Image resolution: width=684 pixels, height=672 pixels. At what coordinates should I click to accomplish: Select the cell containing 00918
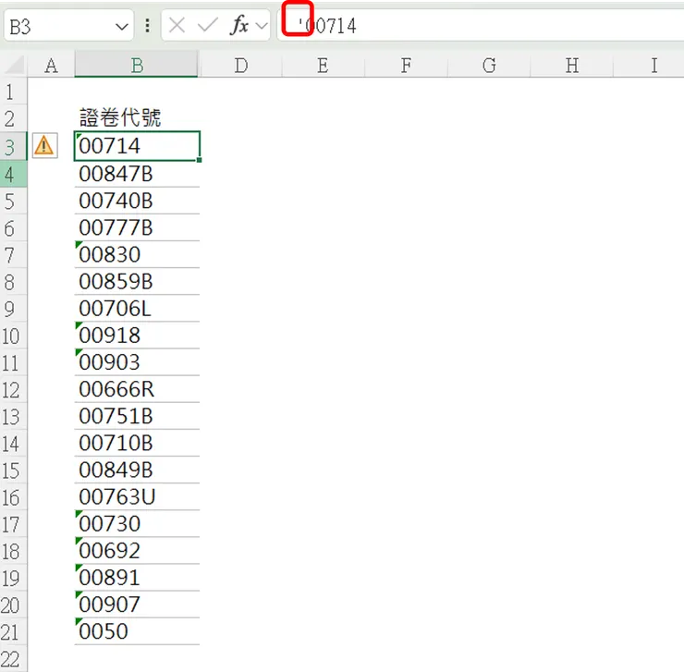(x=137, y=336)
